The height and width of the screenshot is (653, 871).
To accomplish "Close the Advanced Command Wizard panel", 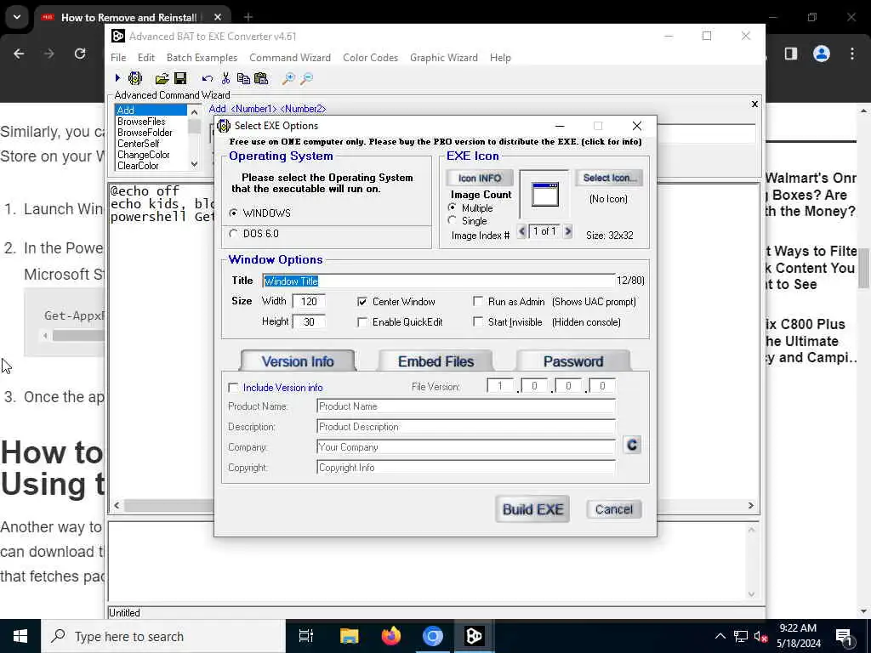I will pos(754,104).
